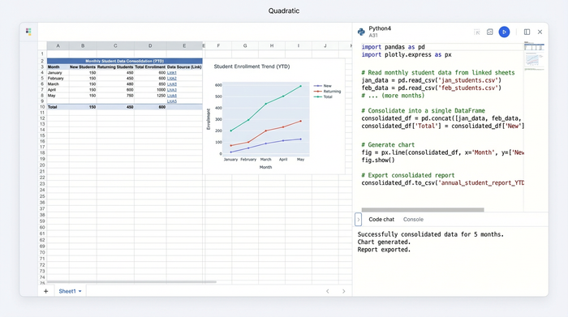Click the Python logo in code editor
This screenshot has width=568, height=317.
point(361,32)
